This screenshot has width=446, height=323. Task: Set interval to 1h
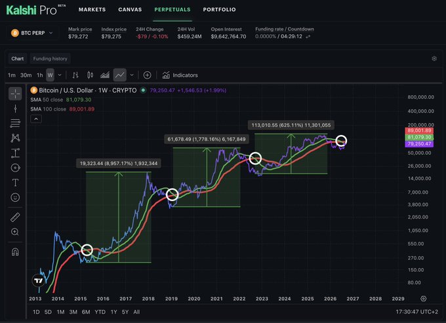tap(39, 75)
